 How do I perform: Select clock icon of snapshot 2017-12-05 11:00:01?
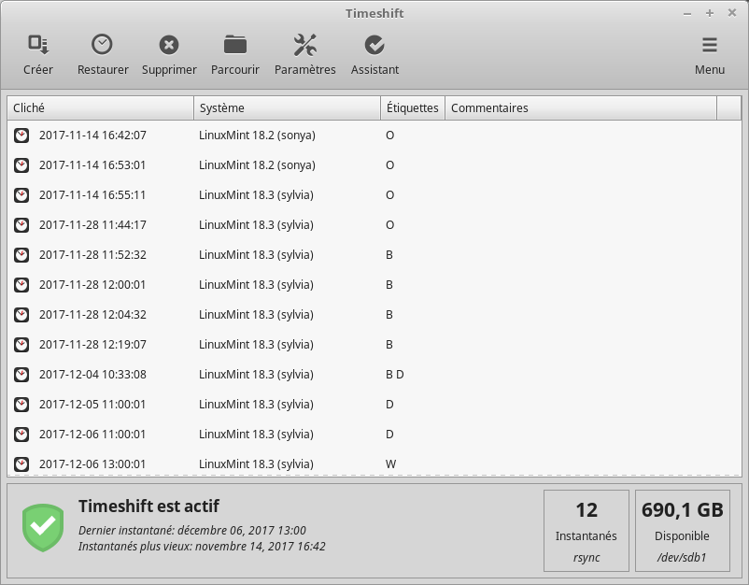pos(21,405)
